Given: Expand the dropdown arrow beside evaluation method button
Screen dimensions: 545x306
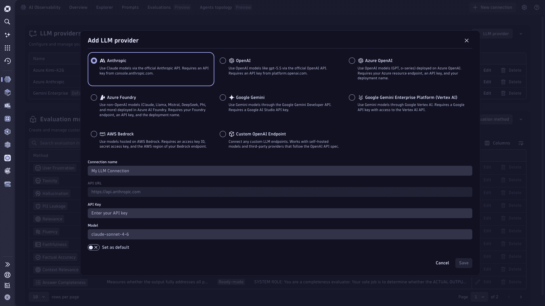Looking at the screenshot, I should pyautogui.click(x=521, y=119).
